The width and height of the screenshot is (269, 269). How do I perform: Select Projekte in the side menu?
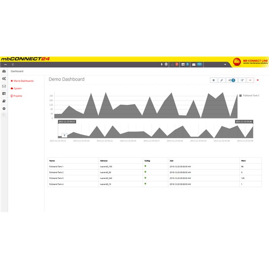point(17,95)
